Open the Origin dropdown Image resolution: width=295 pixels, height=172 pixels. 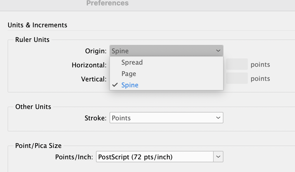(x=166, y=51)
